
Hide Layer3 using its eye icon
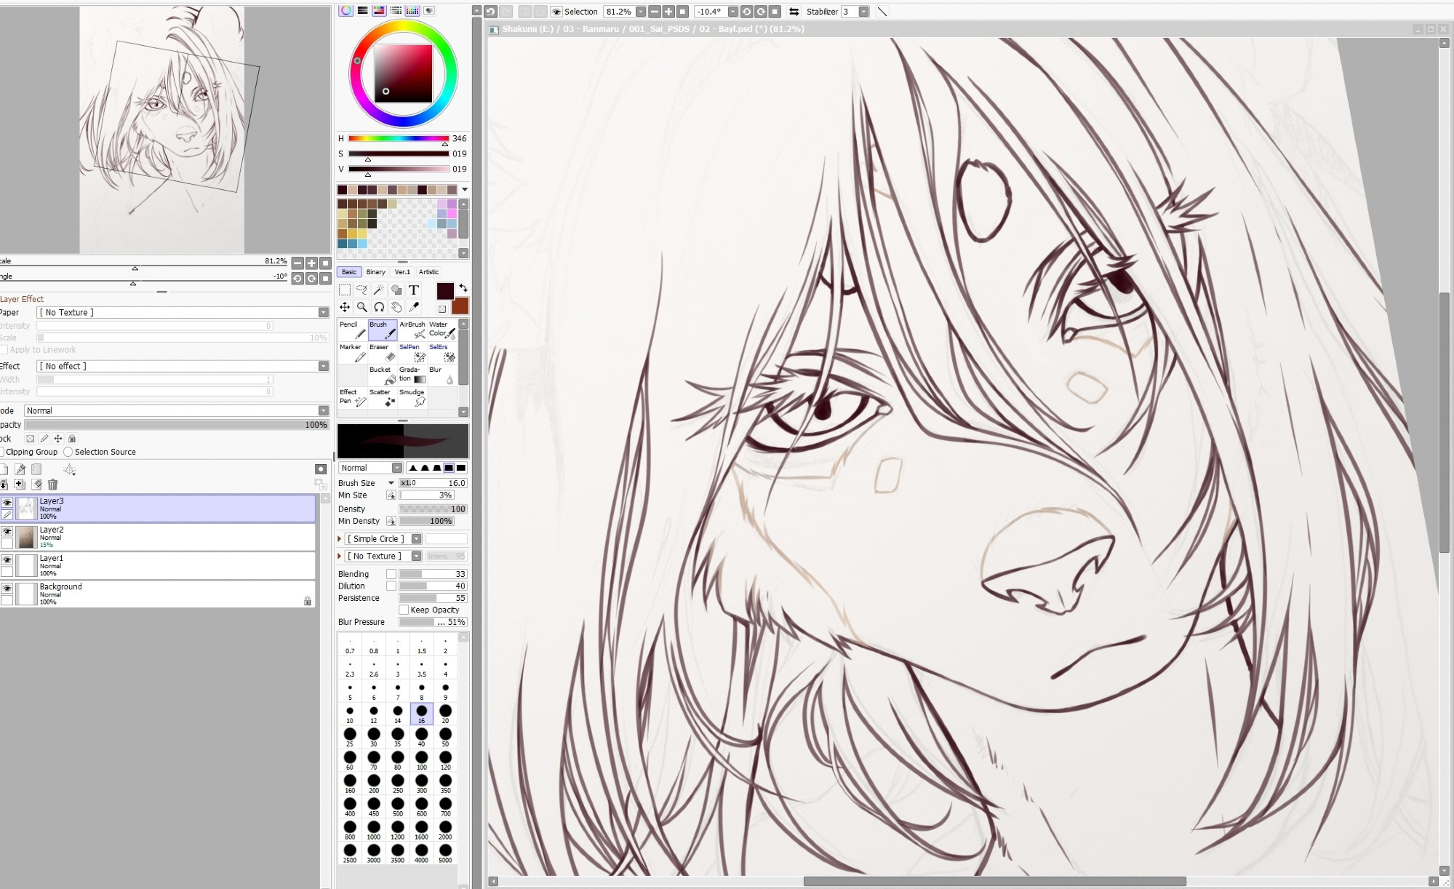coord(7,503)
